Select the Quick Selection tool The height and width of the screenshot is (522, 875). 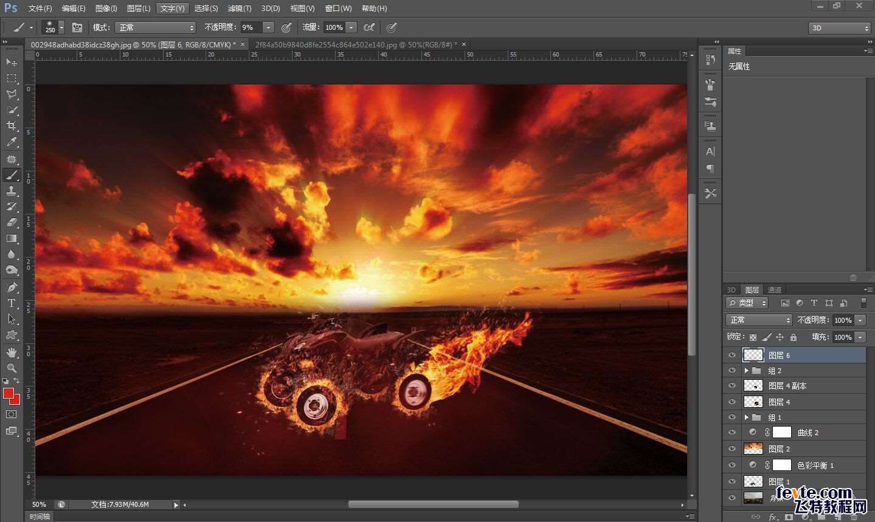coord(12,110)
